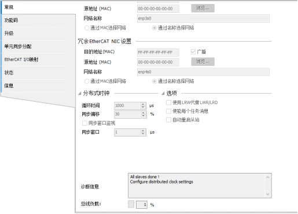The height and width of the screenshot is (214, 298).
Task: Increase 同步窗口 value with up arrow
Action: click(x=143, y=131)
